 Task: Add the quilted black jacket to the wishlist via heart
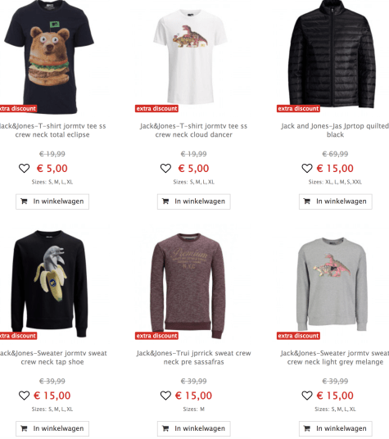point(307,168)
